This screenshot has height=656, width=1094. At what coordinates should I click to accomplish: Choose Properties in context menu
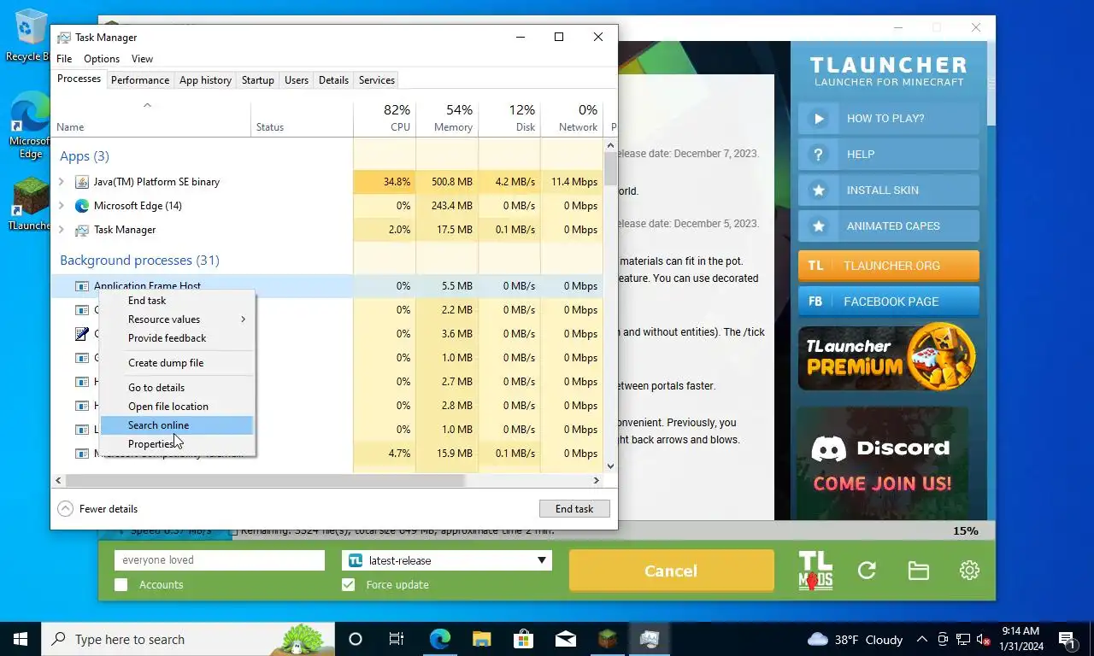pyautogui.click(x=178, y=444)
